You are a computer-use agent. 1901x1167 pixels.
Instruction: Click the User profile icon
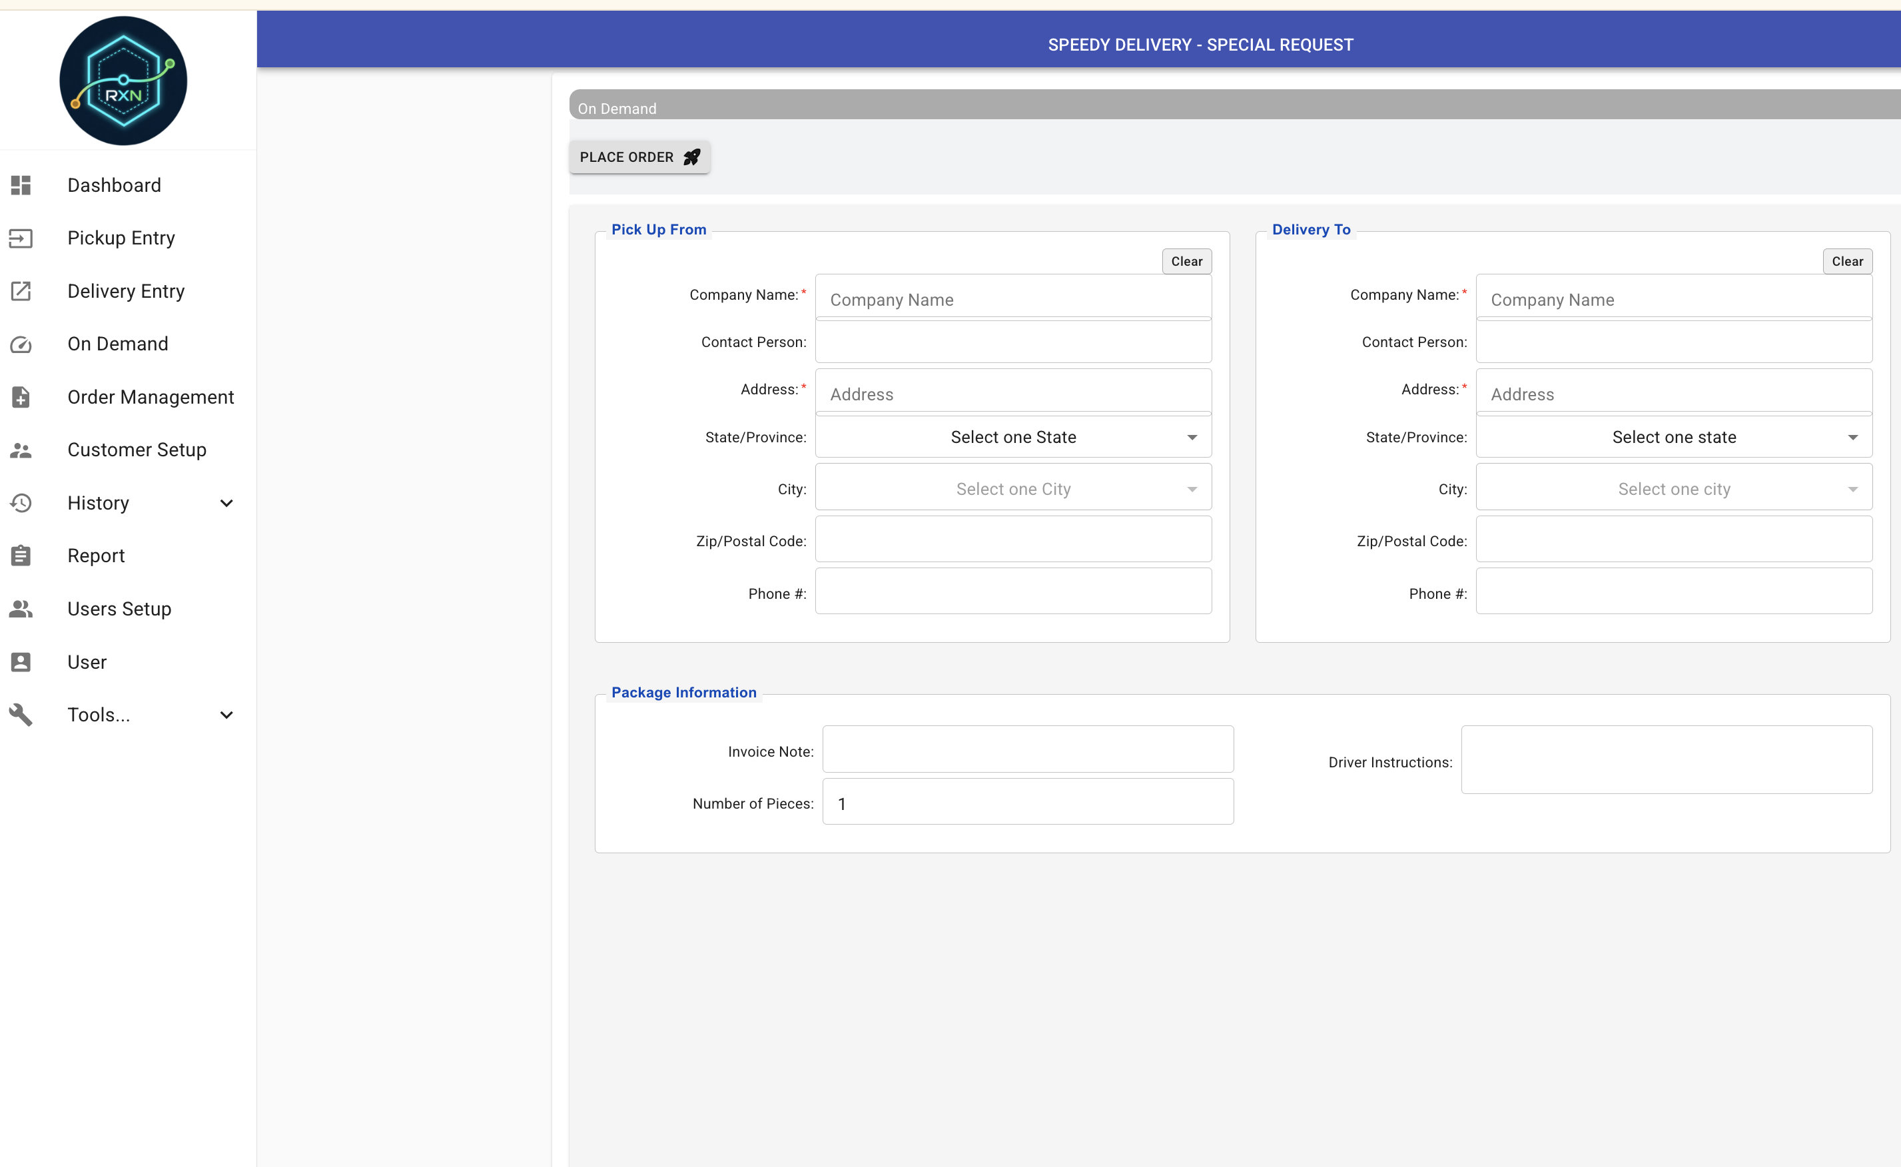21,662
